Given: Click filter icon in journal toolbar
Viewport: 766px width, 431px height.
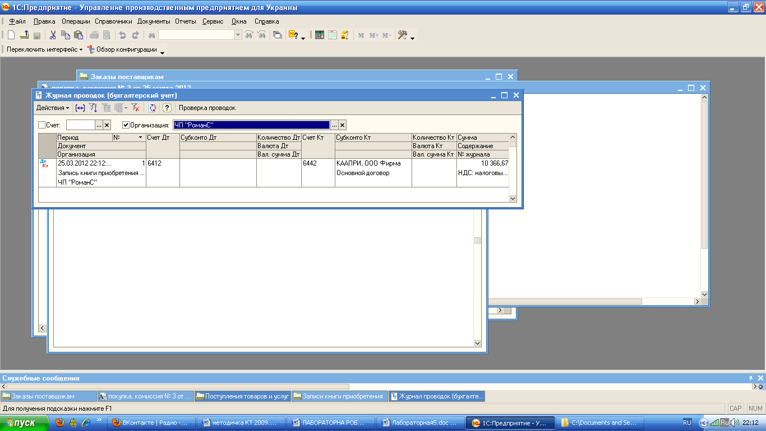Looking at the screenshot, I should point(93,108).
